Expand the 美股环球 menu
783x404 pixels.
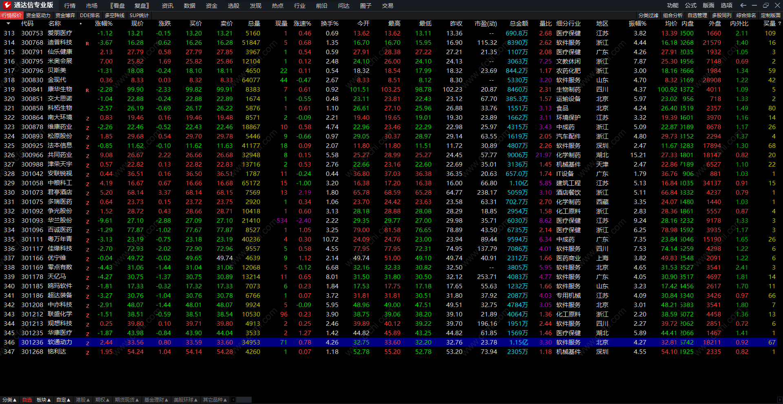pos(186,400)
